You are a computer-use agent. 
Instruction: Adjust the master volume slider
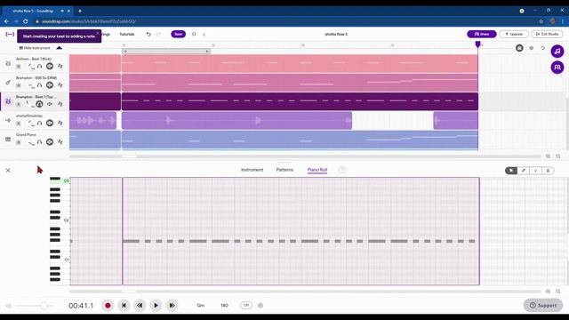35,306
